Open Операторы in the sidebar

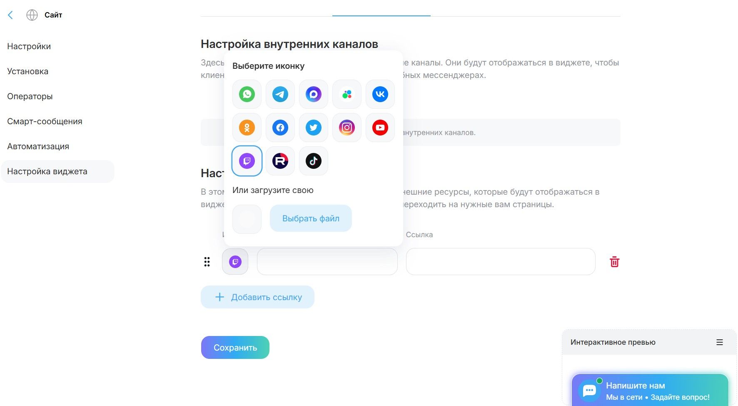pos(30,96)
